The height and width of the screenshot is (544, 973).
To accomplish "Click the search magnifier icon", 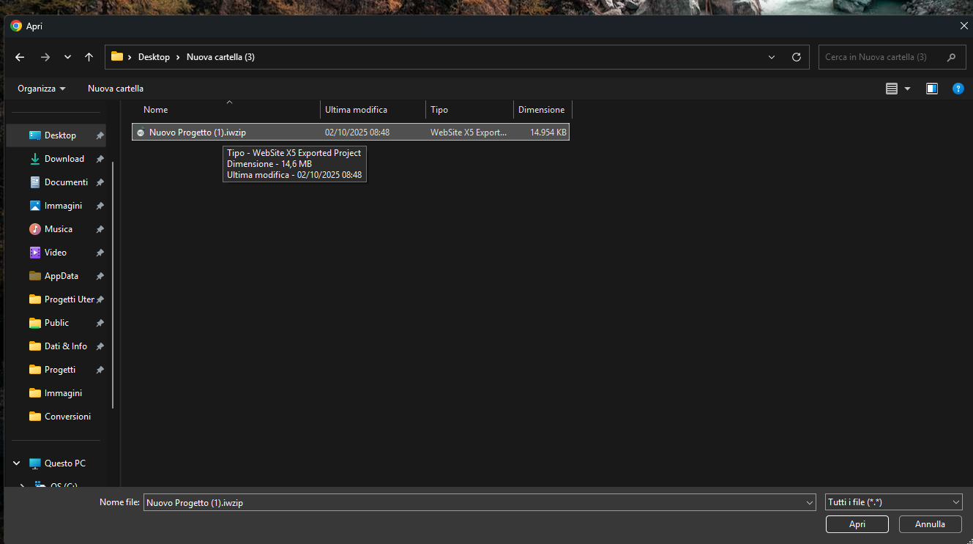I will (x=951, y=57).
